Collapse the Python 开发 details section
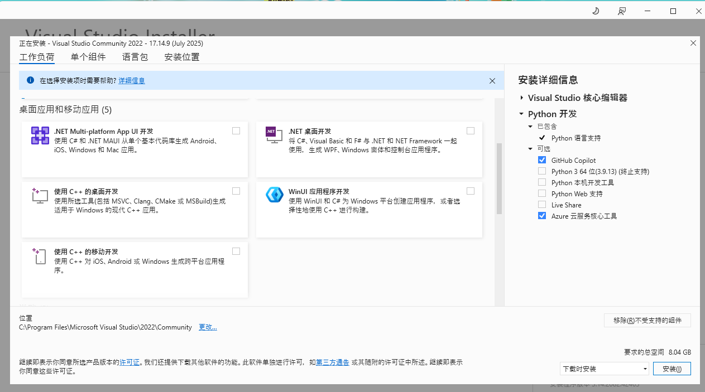 [522, 114]
